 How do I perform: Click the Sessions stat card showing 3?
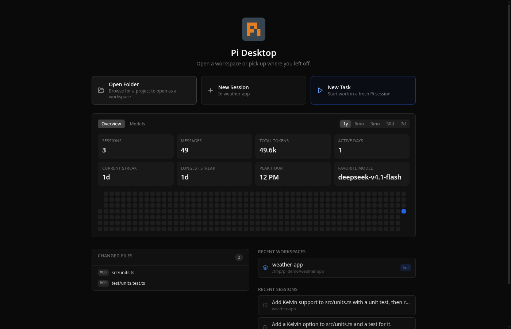click(136, 146)
